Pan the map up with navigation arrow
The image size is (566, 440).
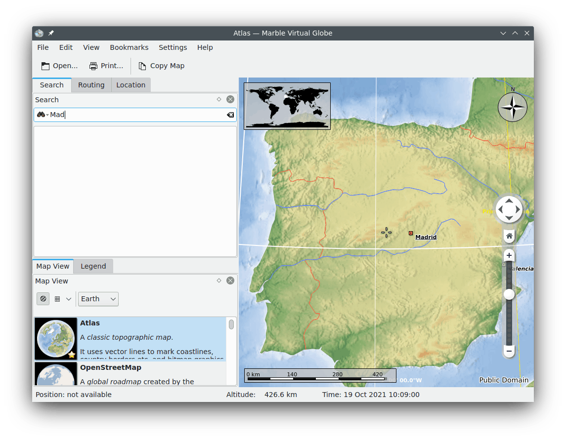[x=509, y=201]
